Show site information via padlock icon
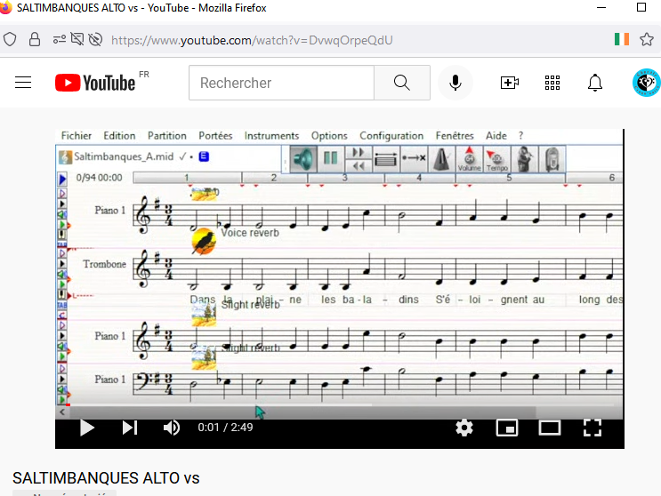 click(x=35, y=40)
